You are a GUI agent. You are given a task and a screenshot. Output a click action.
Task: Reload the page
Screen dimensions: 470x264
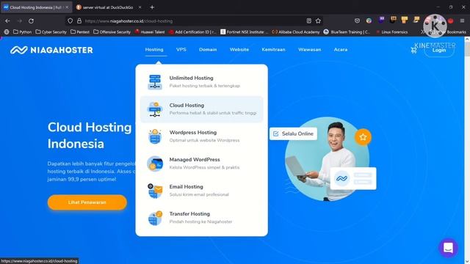(31, 21)
